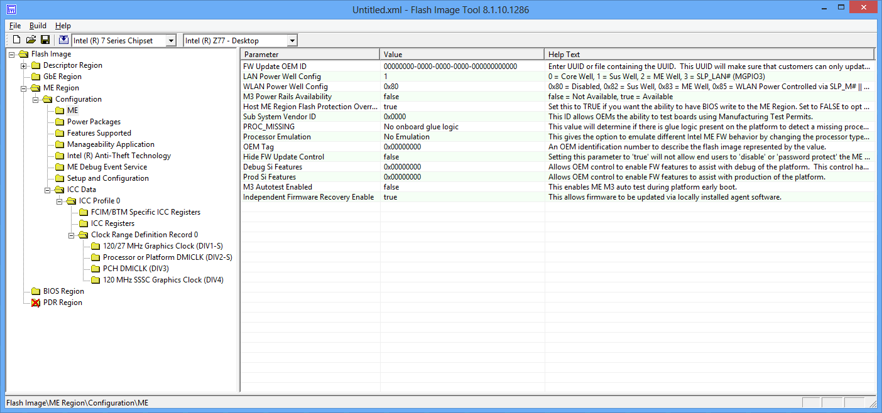The height and width of the screenshot is (413, 882).
Task: Open an existing image using the folder icon
Action: (x=30, y=39)
